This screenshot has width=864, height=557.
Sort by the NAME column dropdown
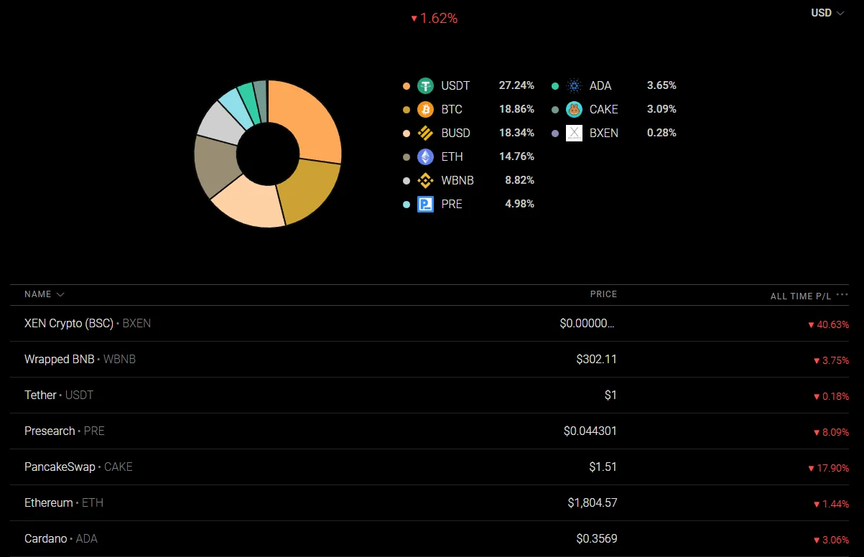coord(45,294)
